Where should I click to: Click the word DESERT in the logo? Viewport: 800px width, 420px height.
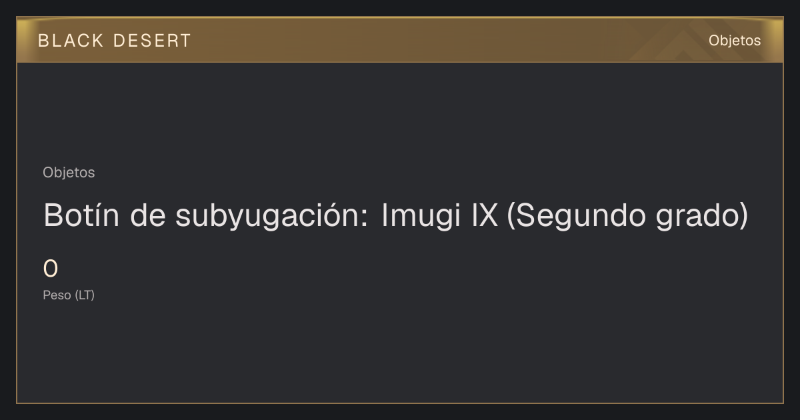[x=152, y=41]
